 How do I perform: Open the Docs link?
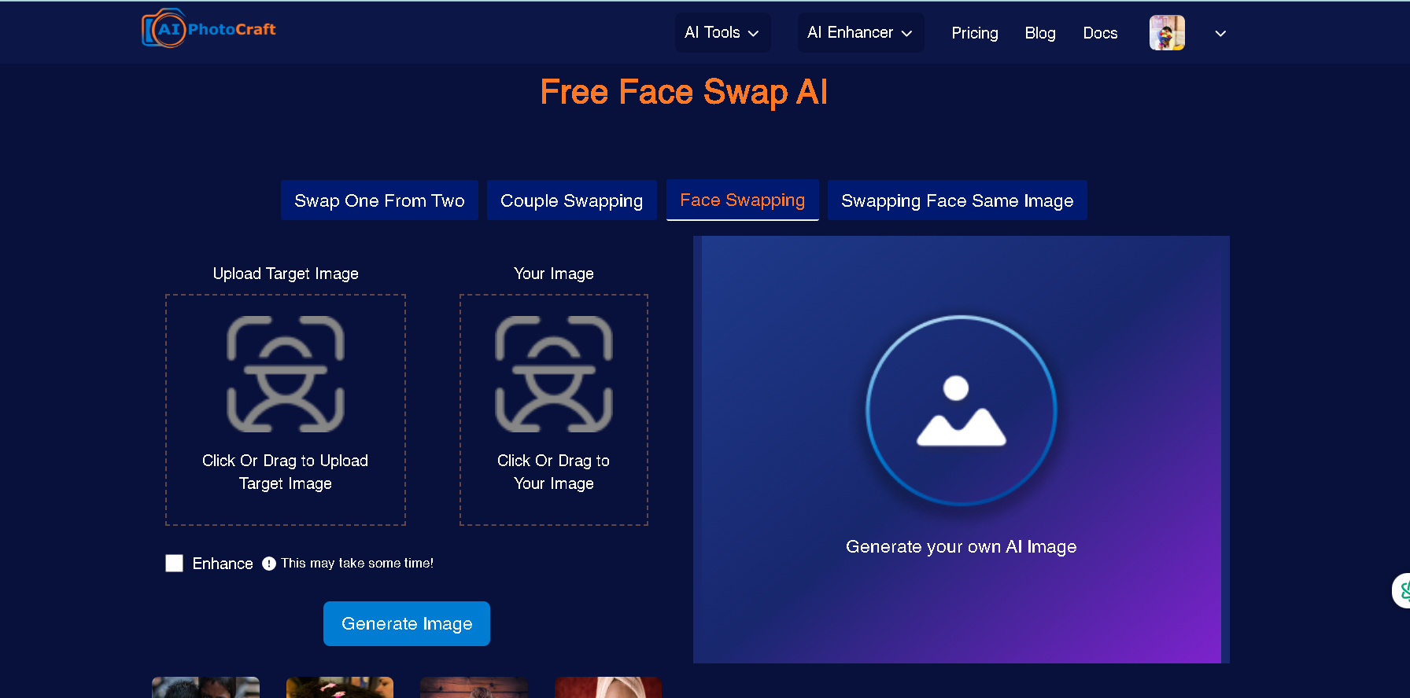point(1100,33)
